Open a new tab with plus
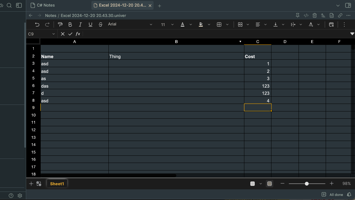355x200 pixels. click(160, 6)
